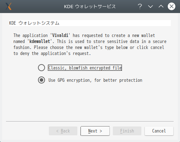Proceed with the Next > button
The height and width of the screenshot is (142, 180).
[x=95, y=131]
